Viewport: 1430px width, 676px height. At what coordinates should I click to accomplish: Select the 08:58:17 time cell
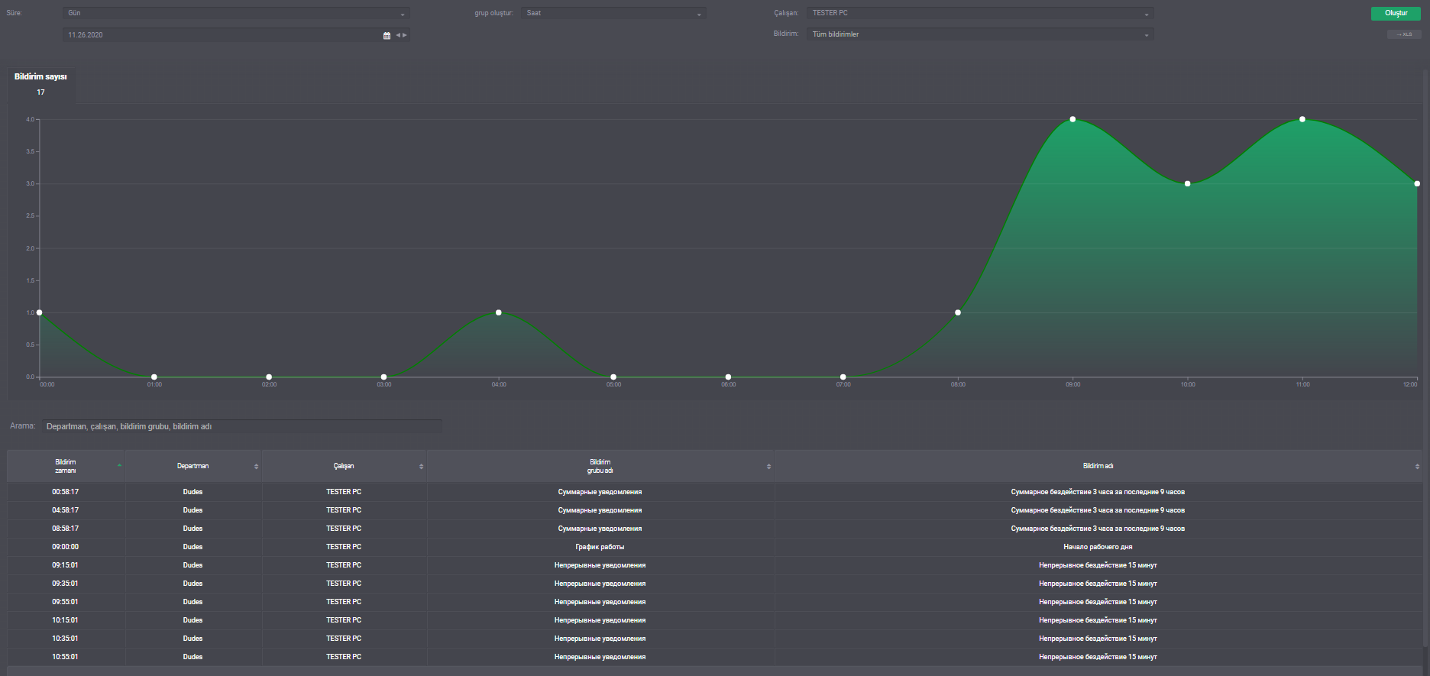(66, 529)
